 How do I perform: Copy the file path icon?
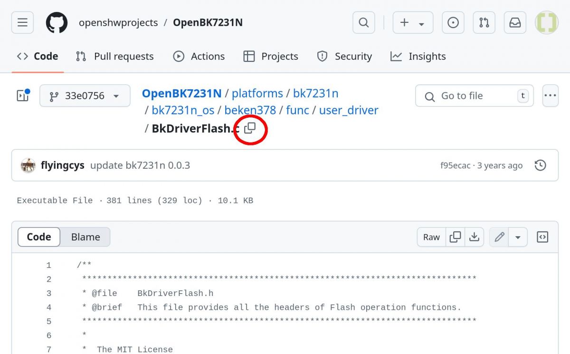click(250, 128)
